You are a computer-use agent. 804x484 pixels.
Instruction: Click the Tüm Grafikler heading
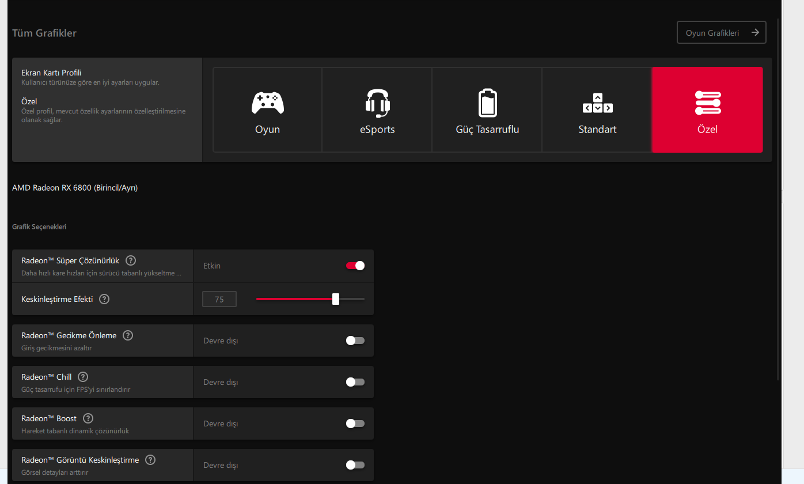coord(44,33)
